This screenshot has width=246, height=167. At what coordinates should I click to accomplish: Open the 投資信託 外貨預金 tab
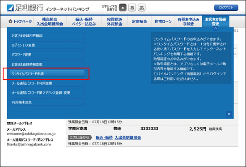115,21
